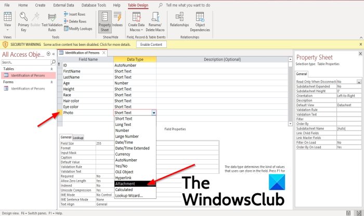
Task: Click the navigation search magnifier icon
Action: (x=53, y=62)
